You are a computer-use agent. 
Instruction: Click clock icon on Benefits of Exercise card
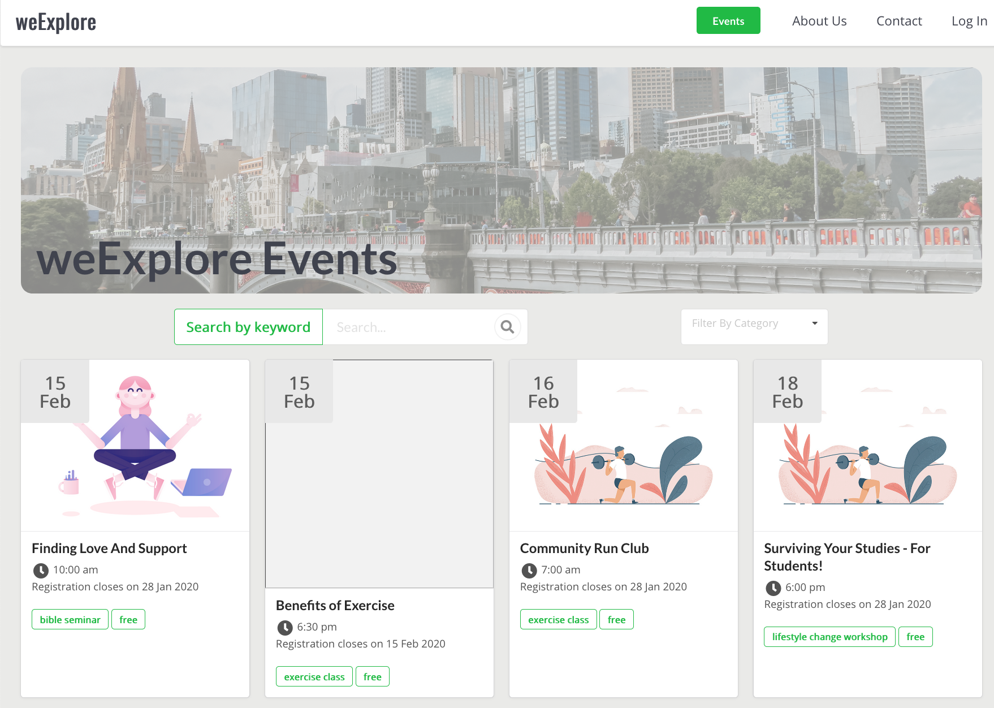[285, 628]
